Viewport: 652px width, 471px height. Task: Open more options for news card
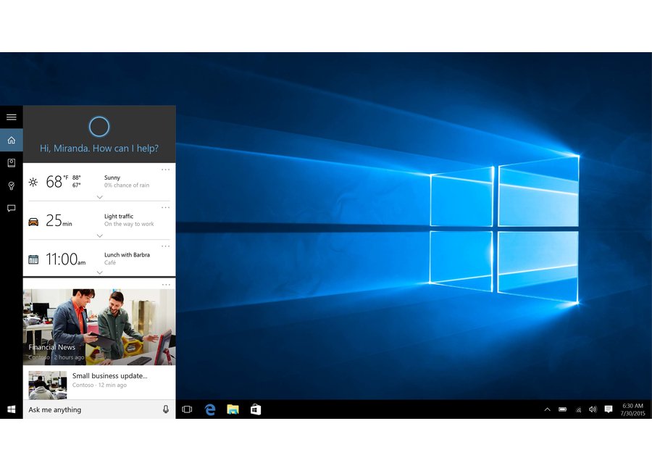(x=165, y=285)
